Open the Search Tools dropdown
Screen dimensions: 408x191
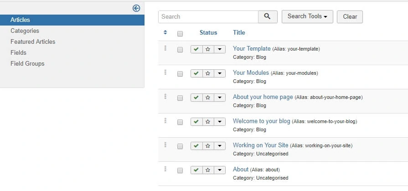307,17
